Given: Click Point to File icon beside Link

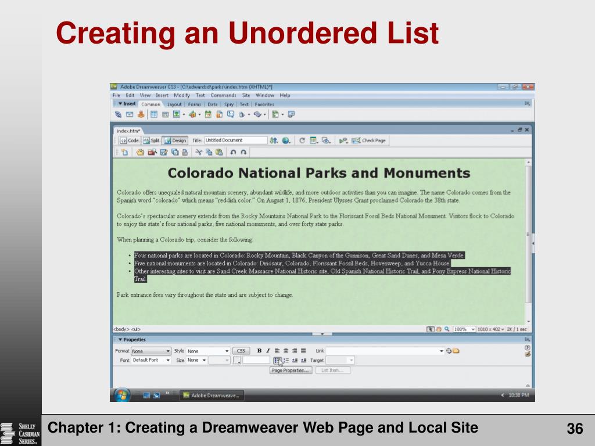Looking at the screenshot, I should [449, 351].
